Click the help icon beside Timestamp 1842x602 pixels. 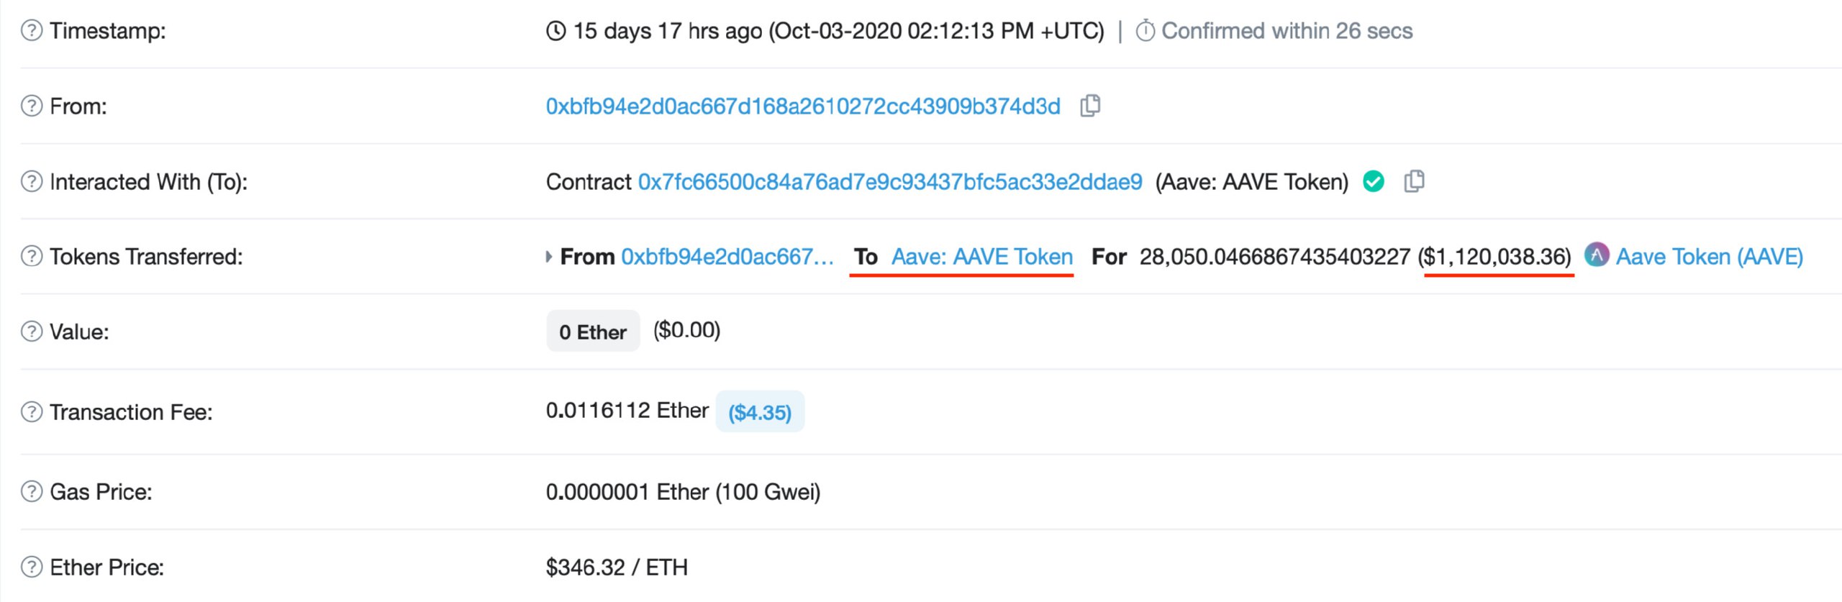(32, 31)
